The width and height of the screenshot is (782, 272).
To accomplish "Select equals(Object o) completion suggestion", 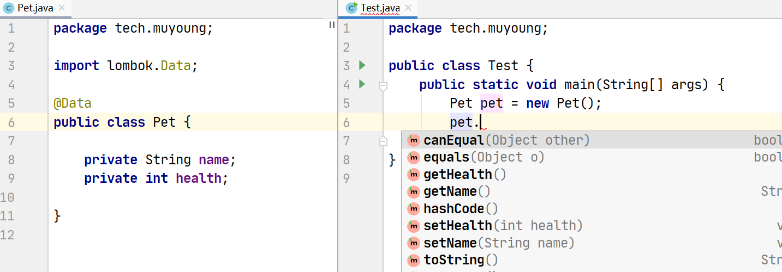I will click(x=483, y=157).
